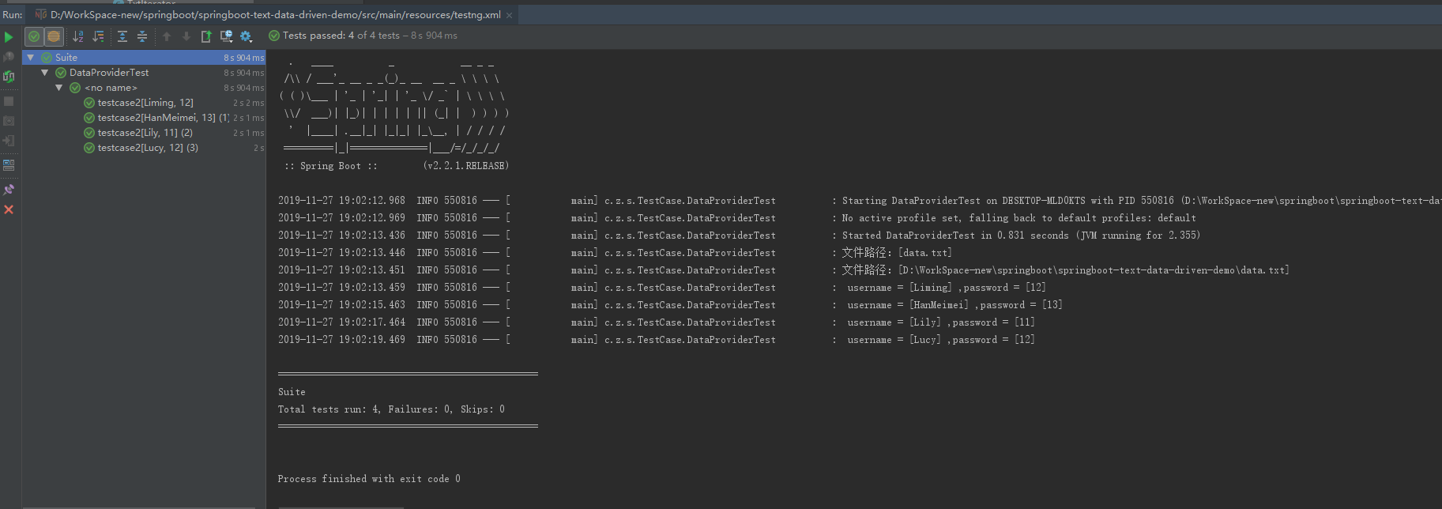
Task: Click 'Total tests run: 4' summary line
Action: tap(391, 409)
